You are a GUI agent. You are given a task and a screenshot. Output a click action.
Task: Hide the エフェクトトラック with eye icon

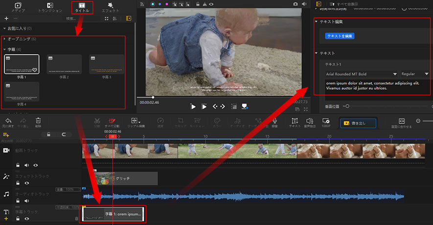pos(27,183)
